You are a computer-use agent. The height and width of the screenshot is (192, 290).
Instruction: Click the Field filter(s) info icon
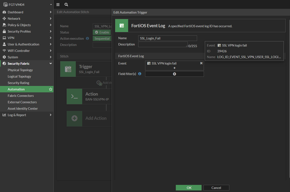[x=140, y=74]
